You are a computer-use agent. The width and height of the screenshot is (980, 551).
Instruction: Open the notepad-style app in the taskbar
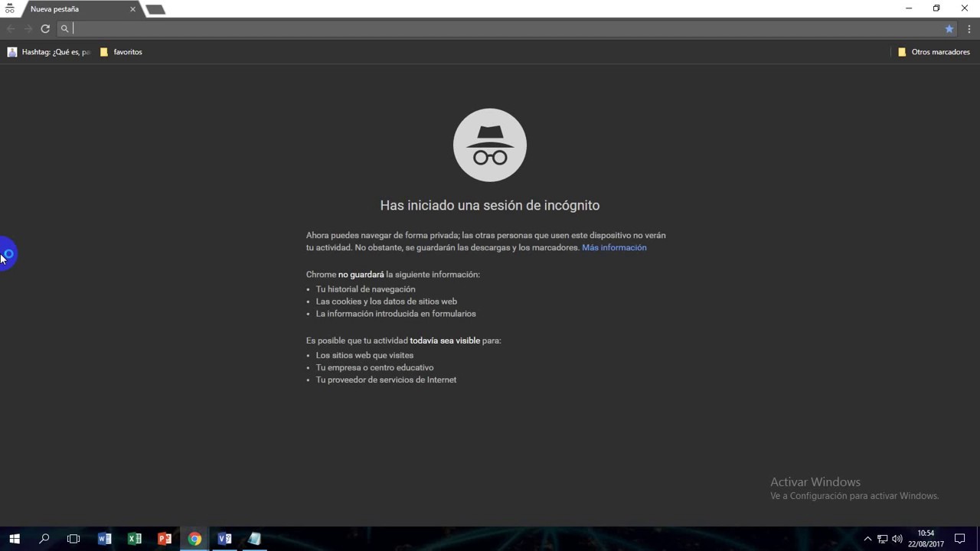(254, 539)
